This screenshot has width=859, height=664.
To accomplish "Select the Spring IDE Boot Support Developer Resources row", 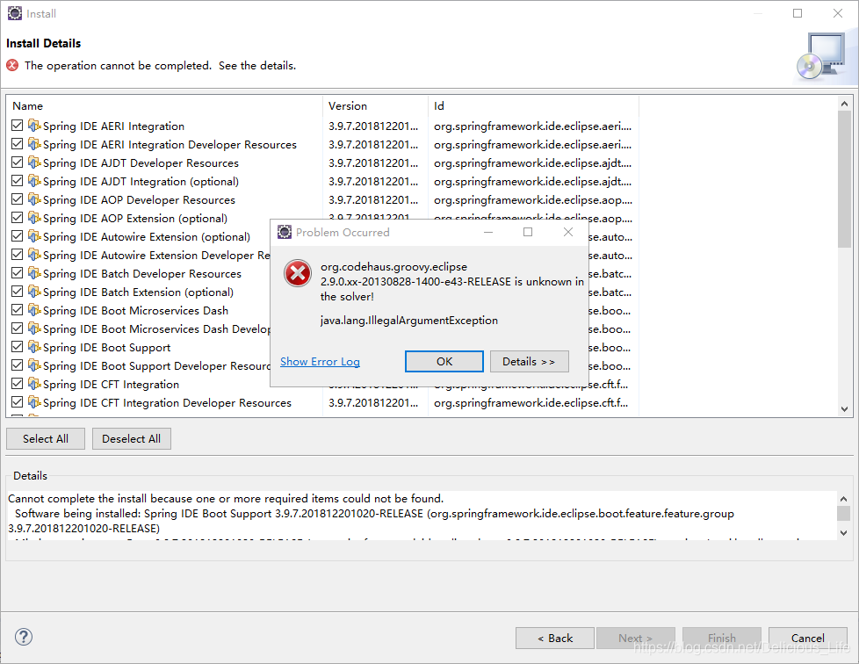I will click(x=156, y=366).
